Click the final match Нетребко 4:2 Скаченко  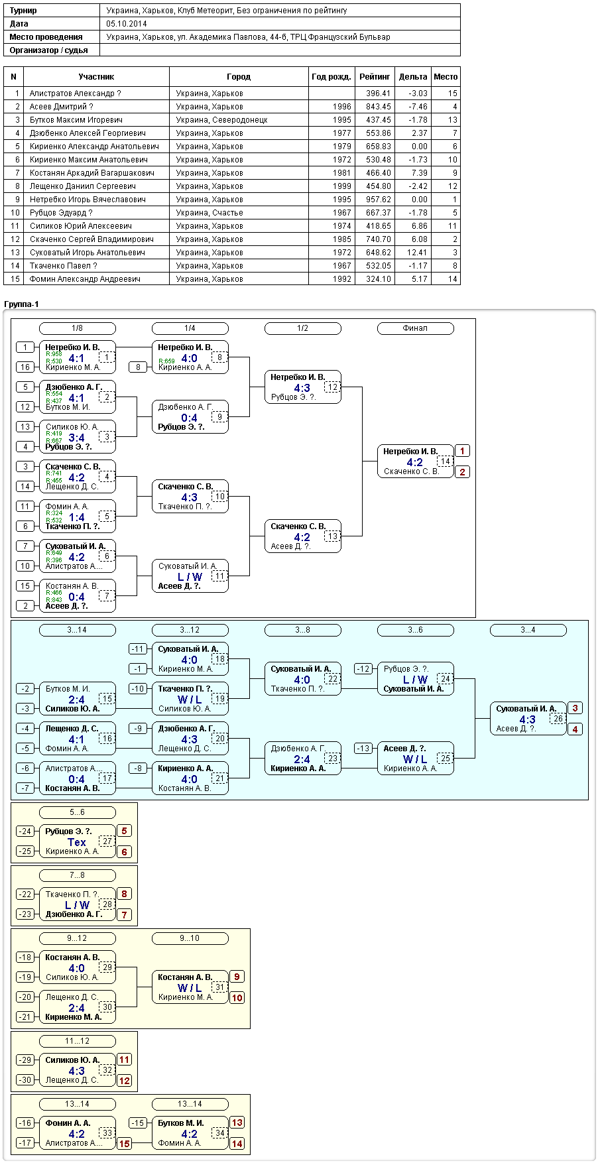point(416,461)
